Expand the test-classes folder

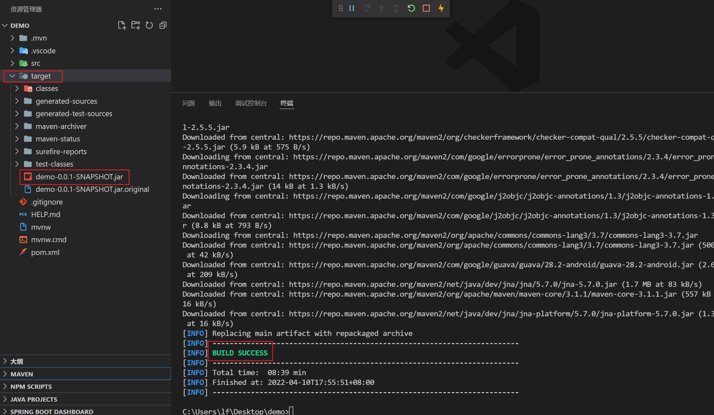coord(17,164)
